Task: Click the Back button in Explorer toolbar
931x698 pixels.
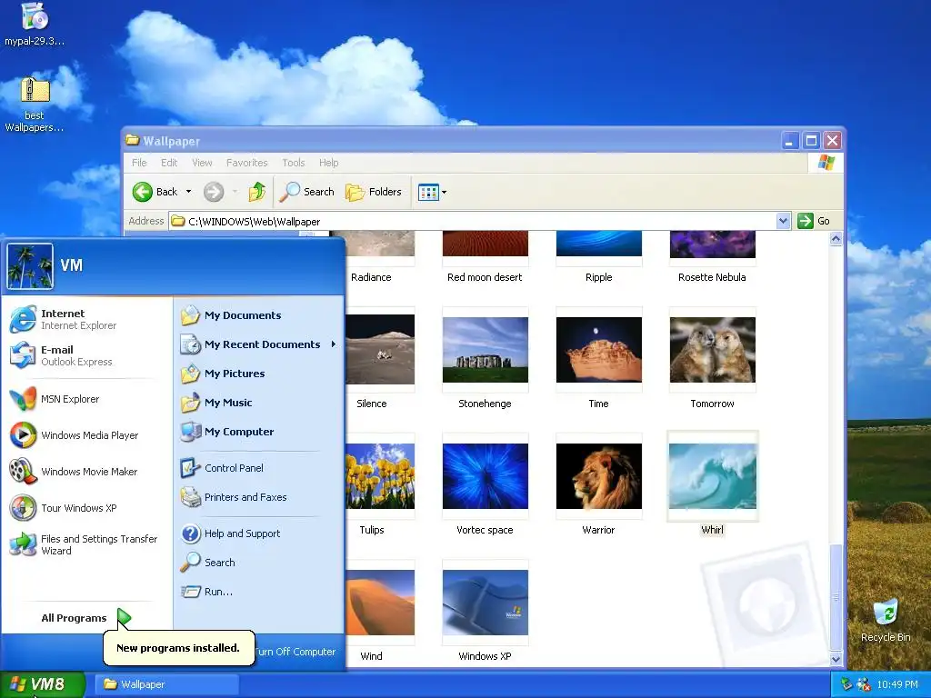Action: (155, 192)
